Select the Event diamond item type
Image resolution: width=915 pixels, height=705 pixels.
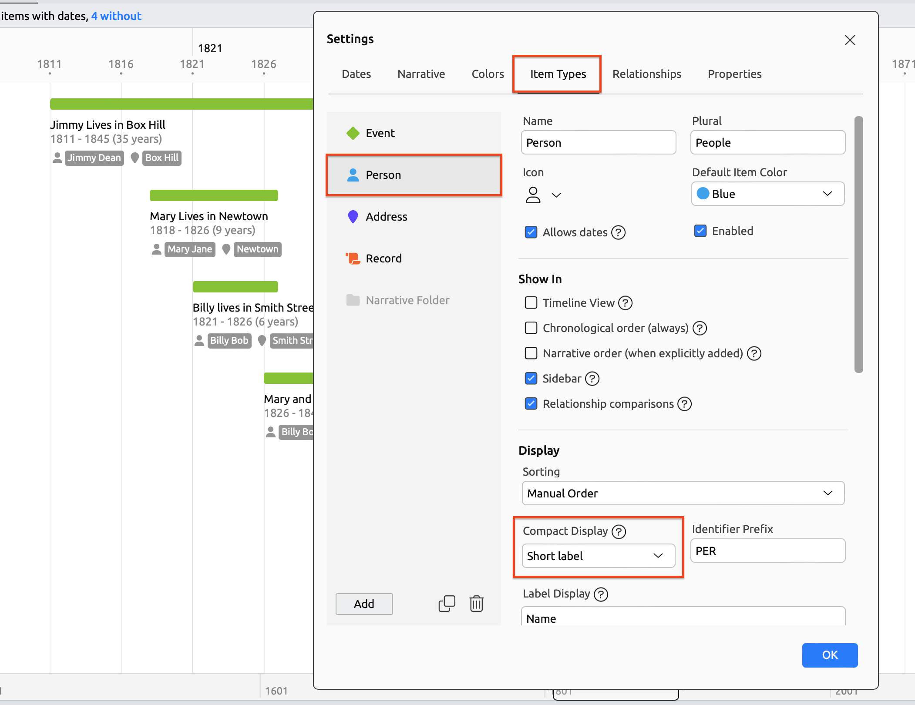[380, 133]
